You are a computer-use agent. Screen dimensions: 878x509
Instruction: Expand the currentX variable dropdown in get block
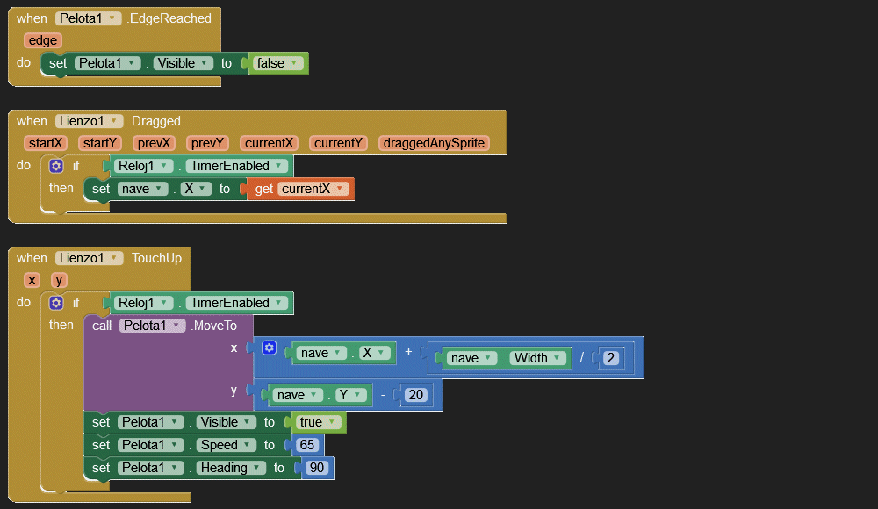tap(342, 189)
